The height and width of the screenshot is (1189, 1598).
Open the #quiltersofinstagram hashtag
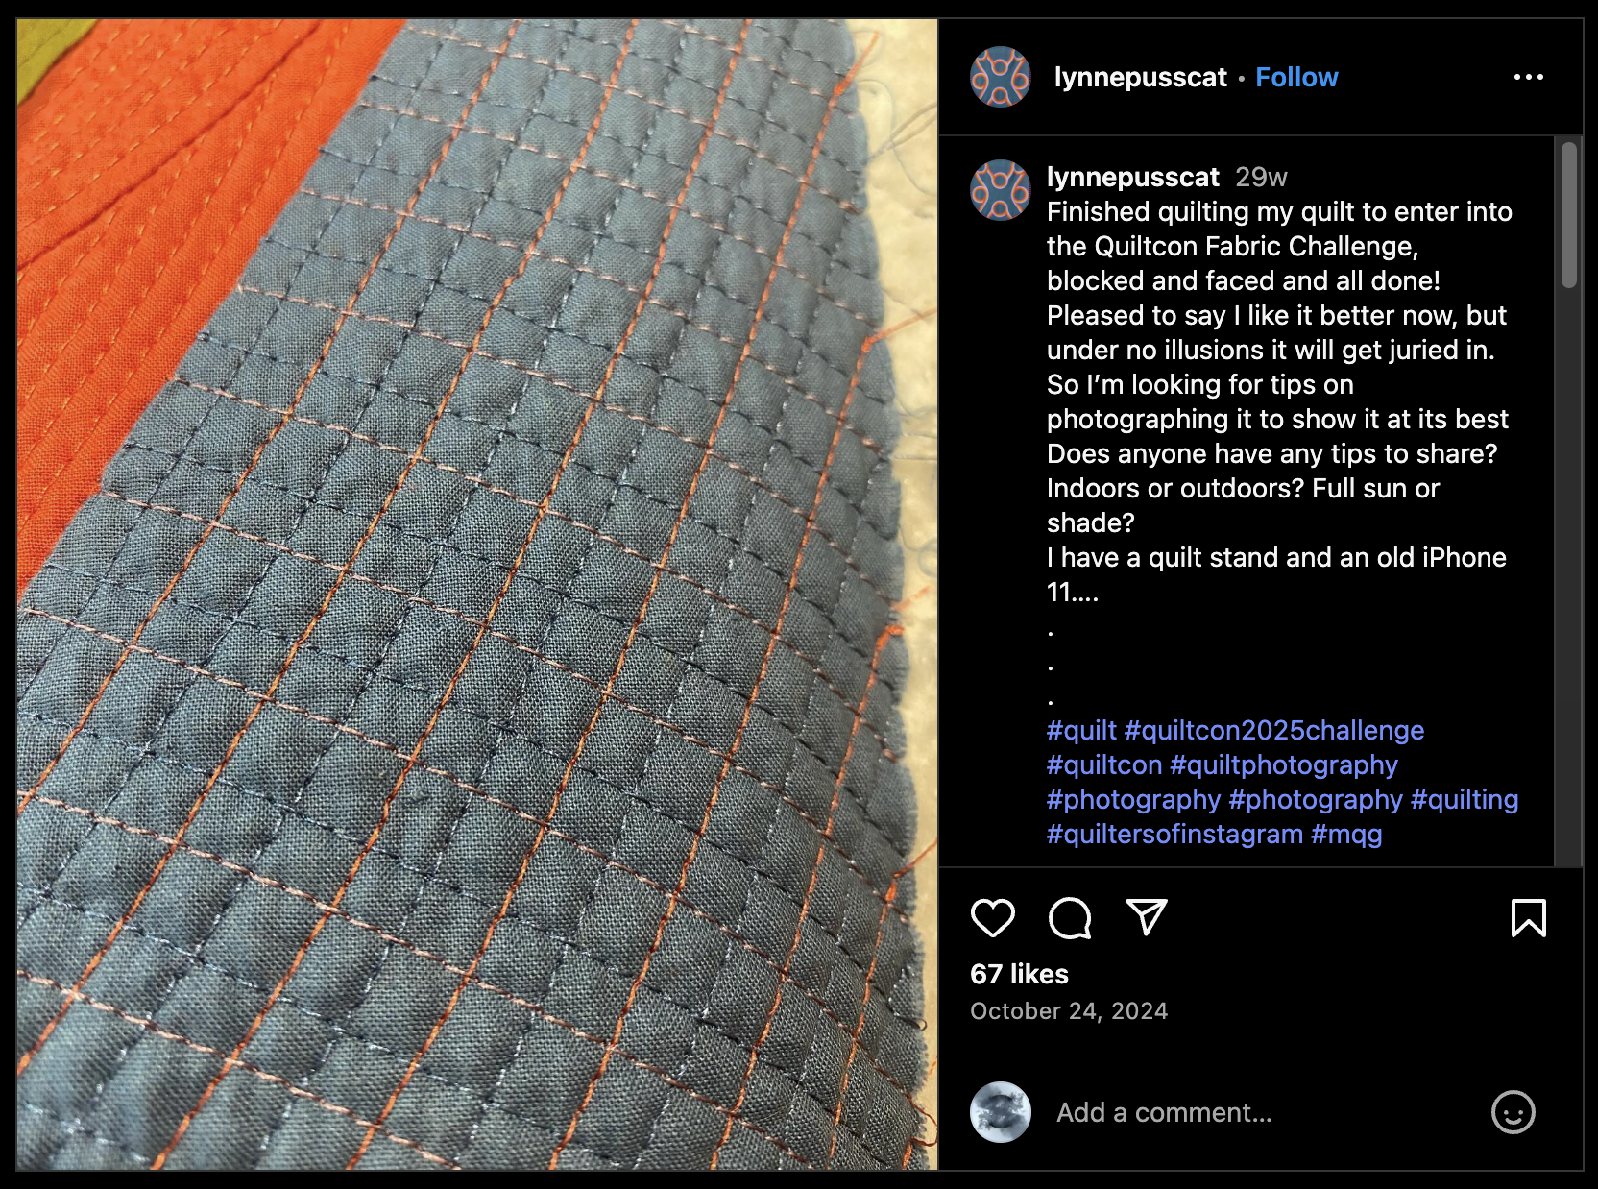click(x=1174, y=834)
